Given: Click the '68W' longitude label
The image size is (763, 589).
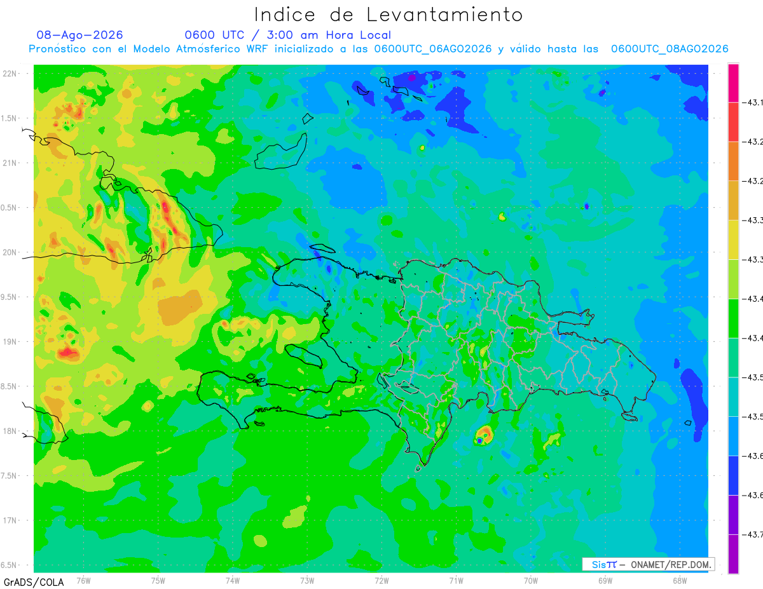Looking at the screenshot, I should (680, 580).
